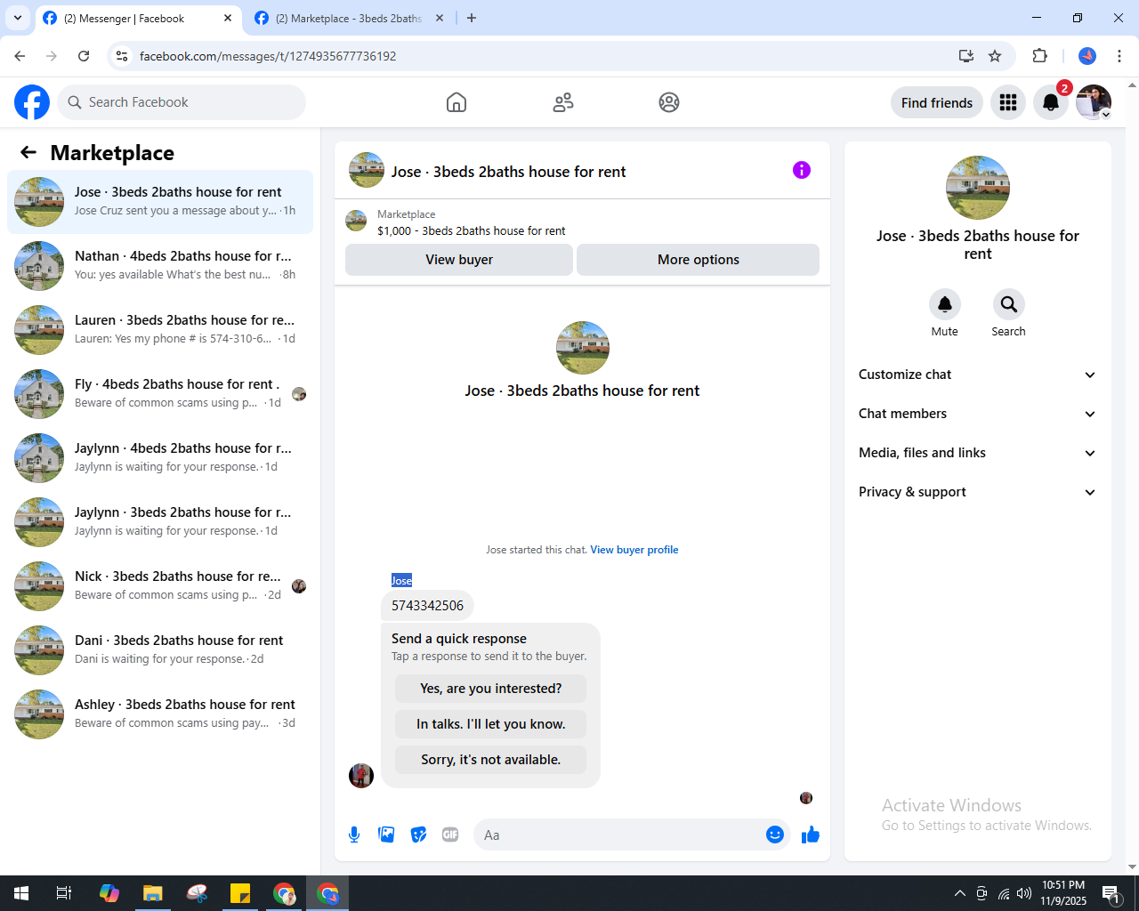Viewport: 1139px width, 911px height.
Task: Open the Home feed icon
Action: pos(456,102)
